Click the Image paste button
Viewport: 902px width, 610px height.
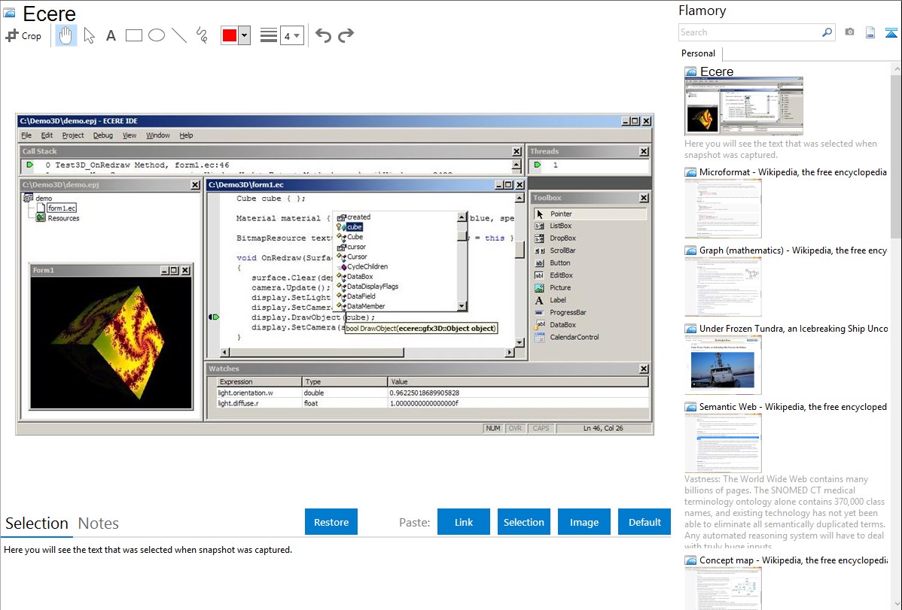tap(584, 522)
